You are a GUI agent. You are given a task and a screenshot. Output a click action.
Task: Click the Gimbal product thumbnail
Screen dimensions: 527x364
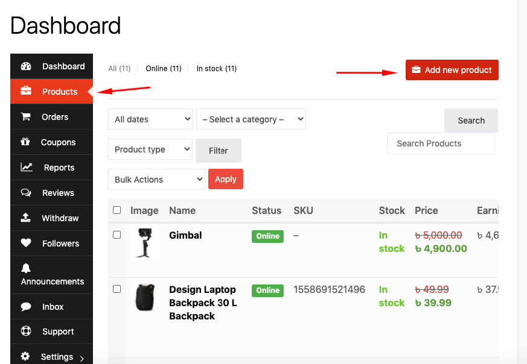pos(145,243)
